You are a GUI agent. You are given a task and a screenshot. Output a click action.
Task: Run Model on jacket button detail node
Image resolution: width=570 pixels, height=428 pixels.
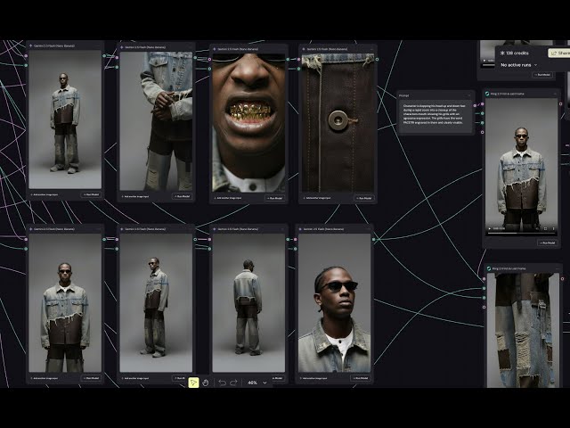363,198
